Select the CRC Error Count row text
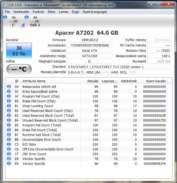 [x=34, y=154]
